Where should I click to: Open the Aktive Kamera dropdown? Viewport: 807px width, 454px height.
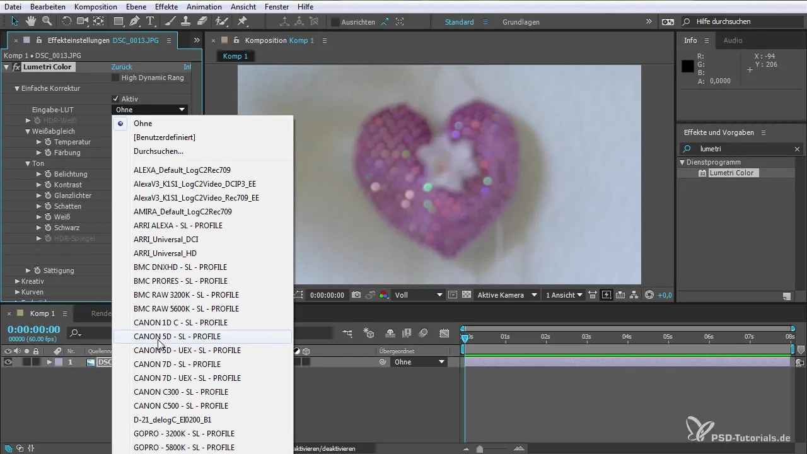pos(507,295)
